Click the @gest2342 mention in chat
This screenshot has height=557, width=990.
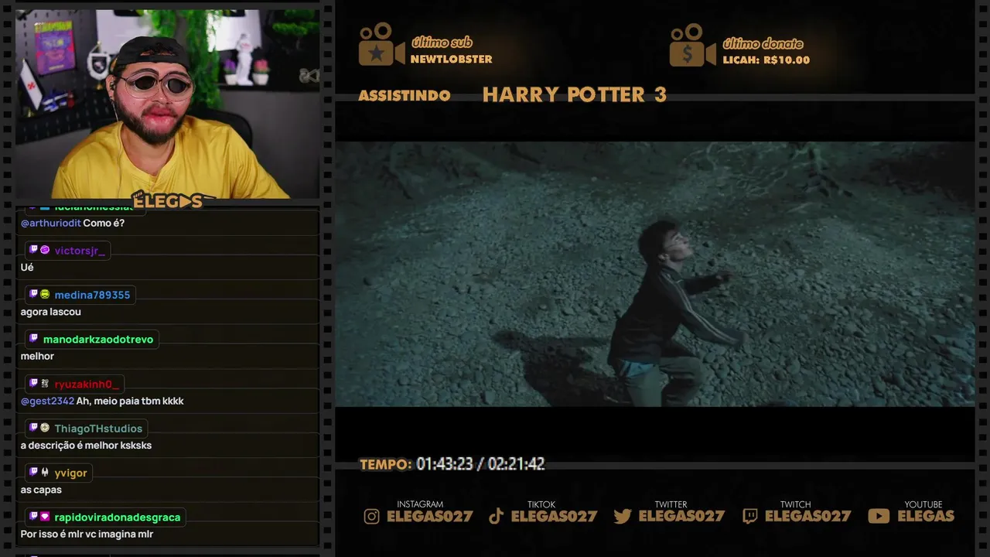point(47,401)
